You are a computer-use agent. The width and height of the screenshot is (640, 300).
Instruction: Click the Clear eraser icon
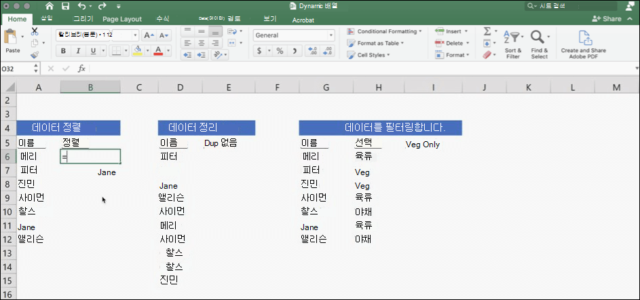pyautogui.click(x=487, y=55)
